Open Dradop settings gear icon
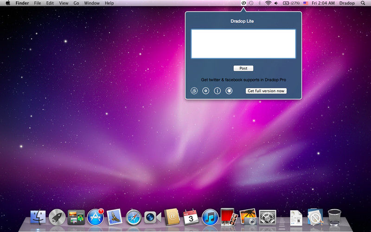The height and width of the screenshot is (232, 371). (205, 90)
